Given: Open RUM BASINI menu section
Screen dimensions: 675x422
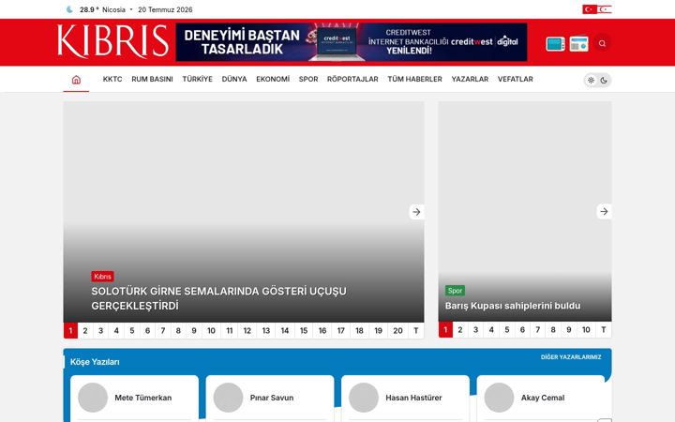Looking at the screenshot, I should click(x=152, y=79).
